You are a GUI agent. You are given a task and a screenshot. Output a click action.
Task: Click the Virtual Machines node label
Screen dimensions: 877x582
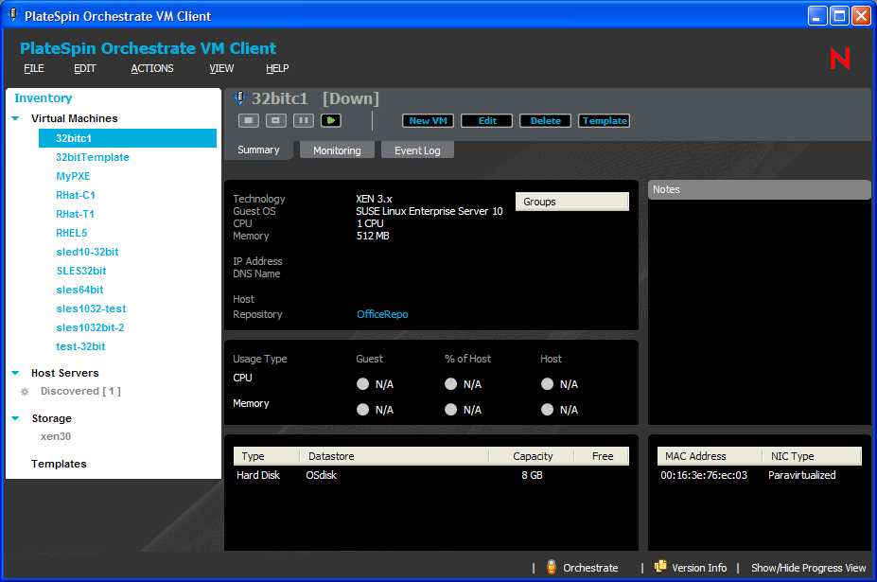point(75,118)
